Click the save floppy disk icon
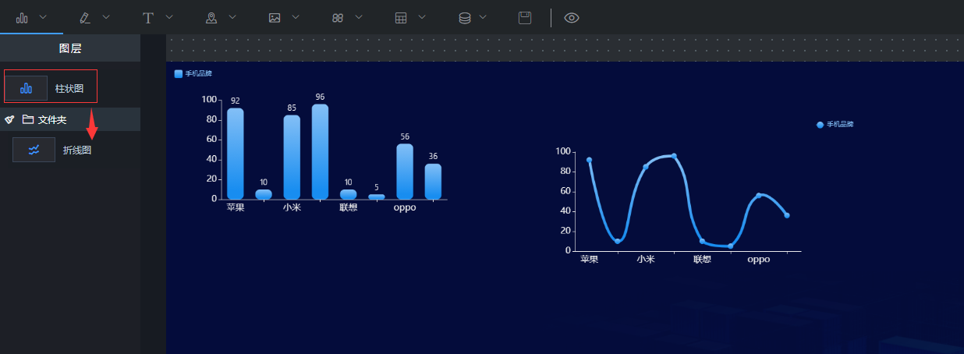 click(525, 17)
